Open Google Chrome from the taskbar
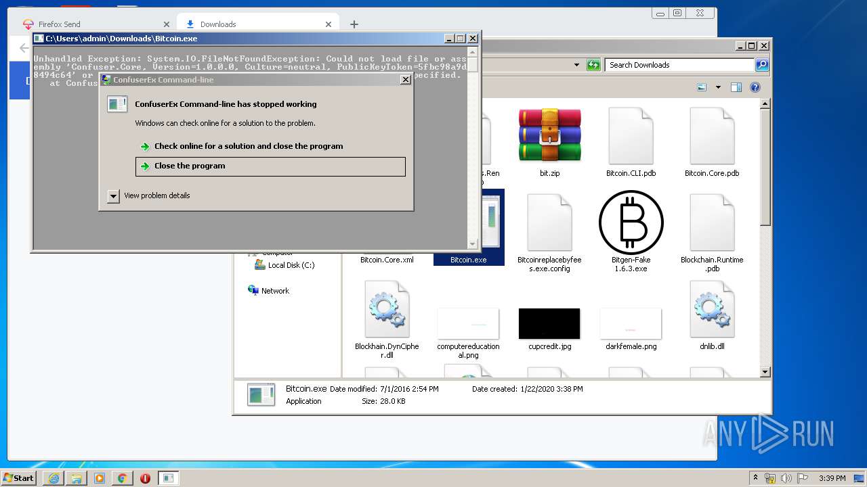Viewport: 867px width, 487px height. tap(122, 478)
